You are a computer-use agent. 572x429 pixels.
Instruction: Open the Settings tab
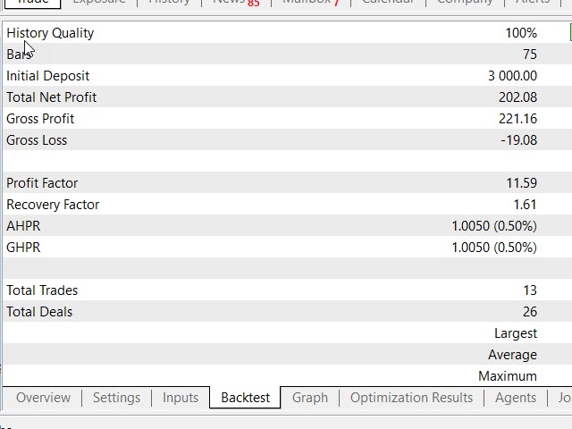click(x=116, y=398)
